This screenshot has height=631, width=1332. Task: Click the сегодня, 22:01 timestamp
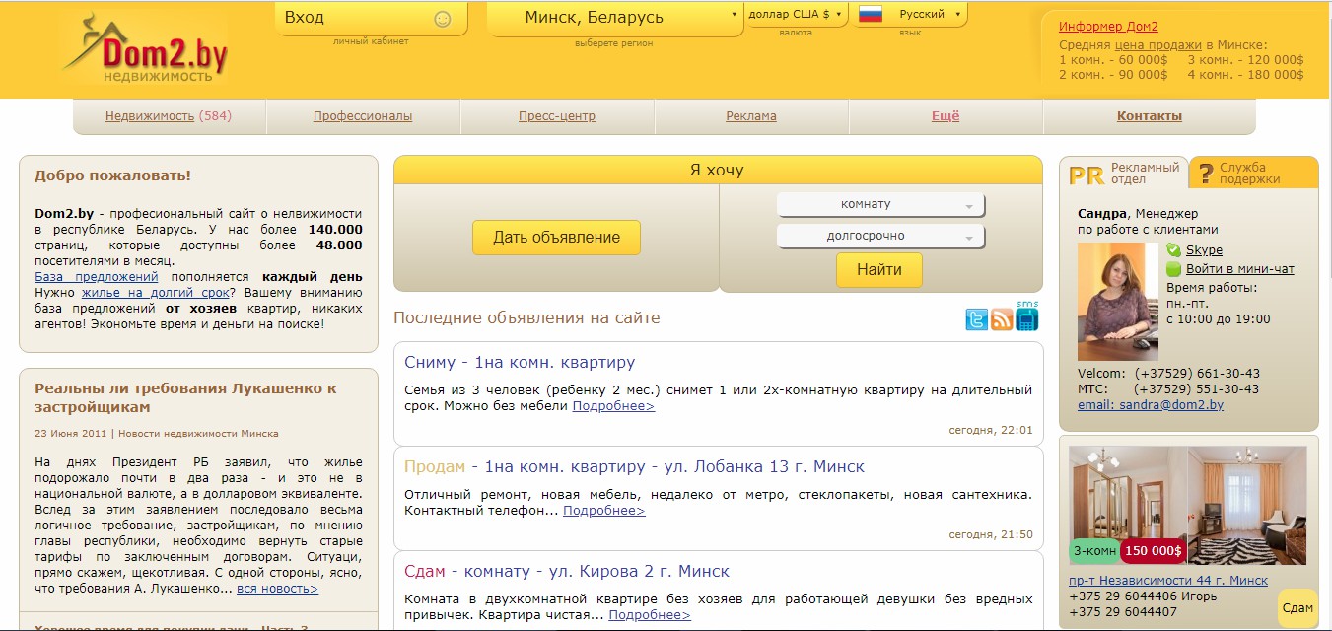coord(991,430)
